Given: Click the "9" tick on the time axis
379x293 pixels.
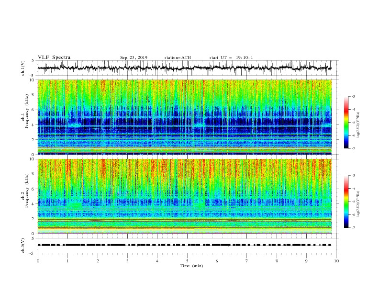Looking at the screenshot, I should pos(306,261).
